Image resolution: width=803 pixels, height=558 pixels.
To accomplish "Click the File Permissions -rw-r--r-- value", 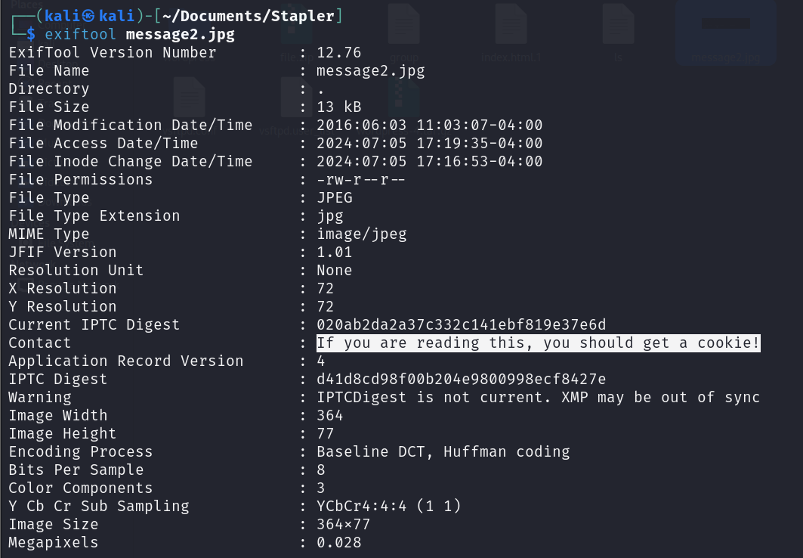I will [x=360, y=180].
